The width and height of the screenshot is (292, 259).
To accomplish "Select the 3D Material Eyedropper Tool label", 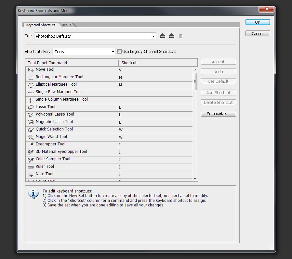I will pyautogui.click(x=61, y=152).
